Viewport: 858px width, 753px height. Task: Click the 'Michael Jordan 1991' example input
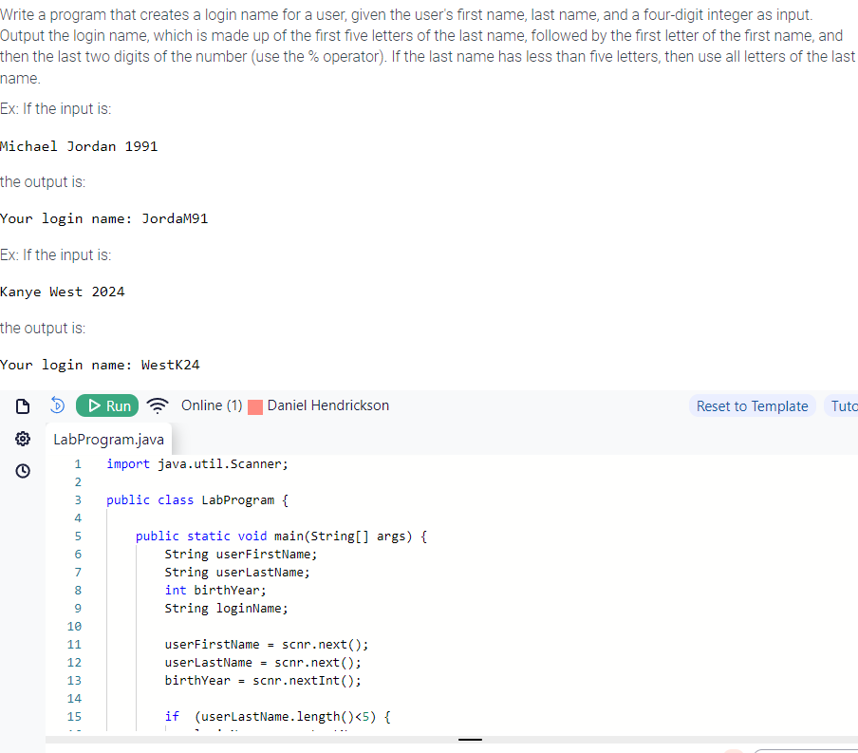[79, 146]
